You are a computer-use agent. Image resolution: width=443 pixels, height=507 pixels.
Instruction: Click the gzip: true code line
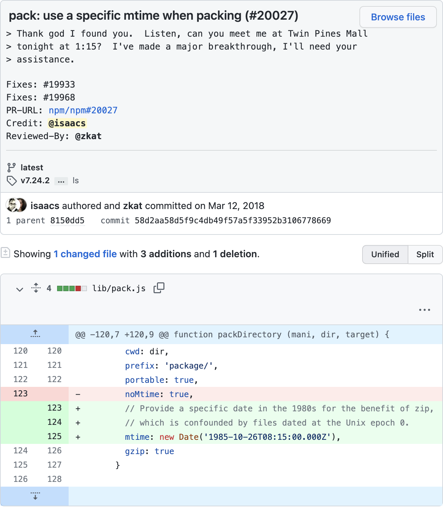point(255,451)
